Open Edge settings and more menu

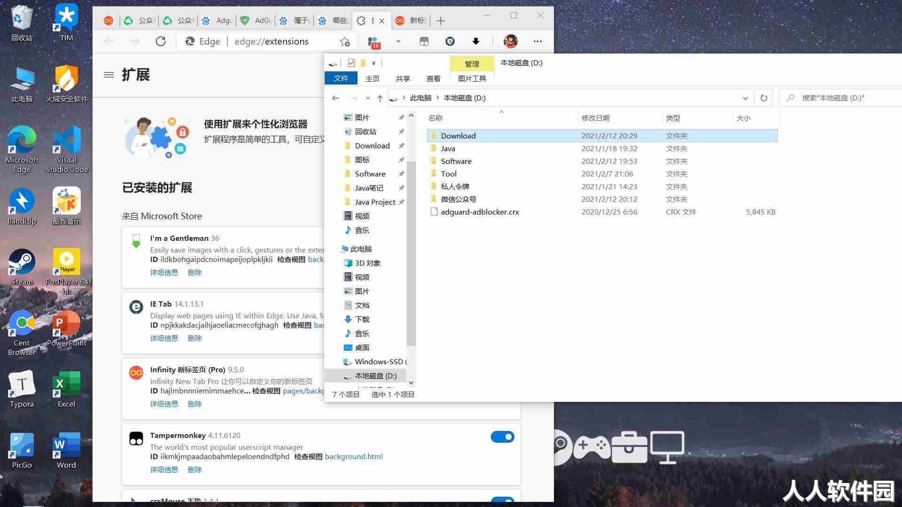[x=537, y=41]
